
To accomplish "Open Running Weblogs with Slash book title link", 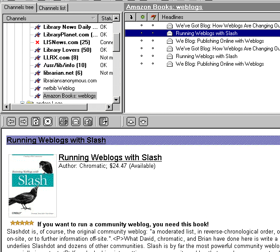I will coord(110,157).
